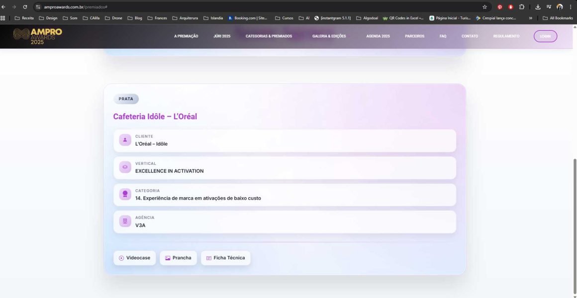577x298 pixels.
Task: Open the Chrome three-dot menu
Action: (571, 7)
